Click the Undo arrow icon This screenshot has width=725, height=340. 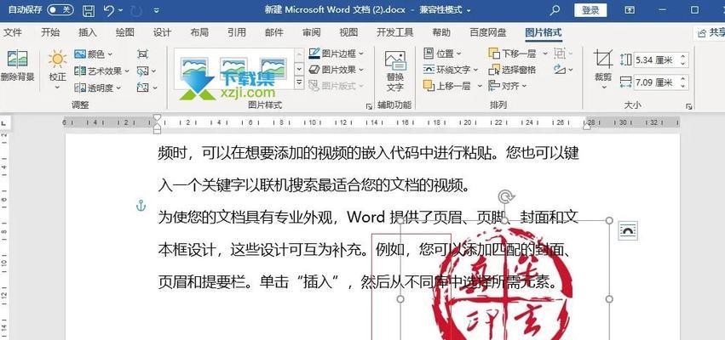[x=109, y=10]
